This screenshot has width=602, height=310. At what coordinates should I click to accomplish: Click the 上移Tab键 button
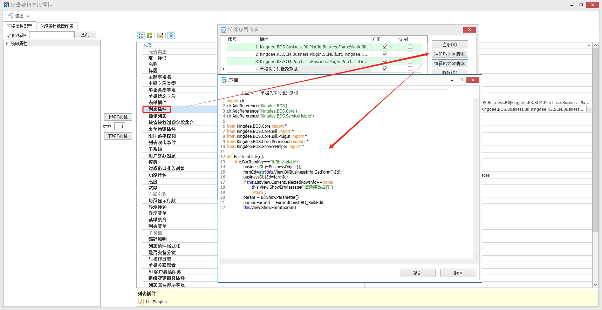tap(118, 117)
